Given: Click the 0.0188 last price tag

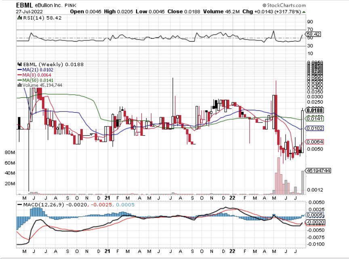Looking at the screenshot, I should tap(315, 110).
